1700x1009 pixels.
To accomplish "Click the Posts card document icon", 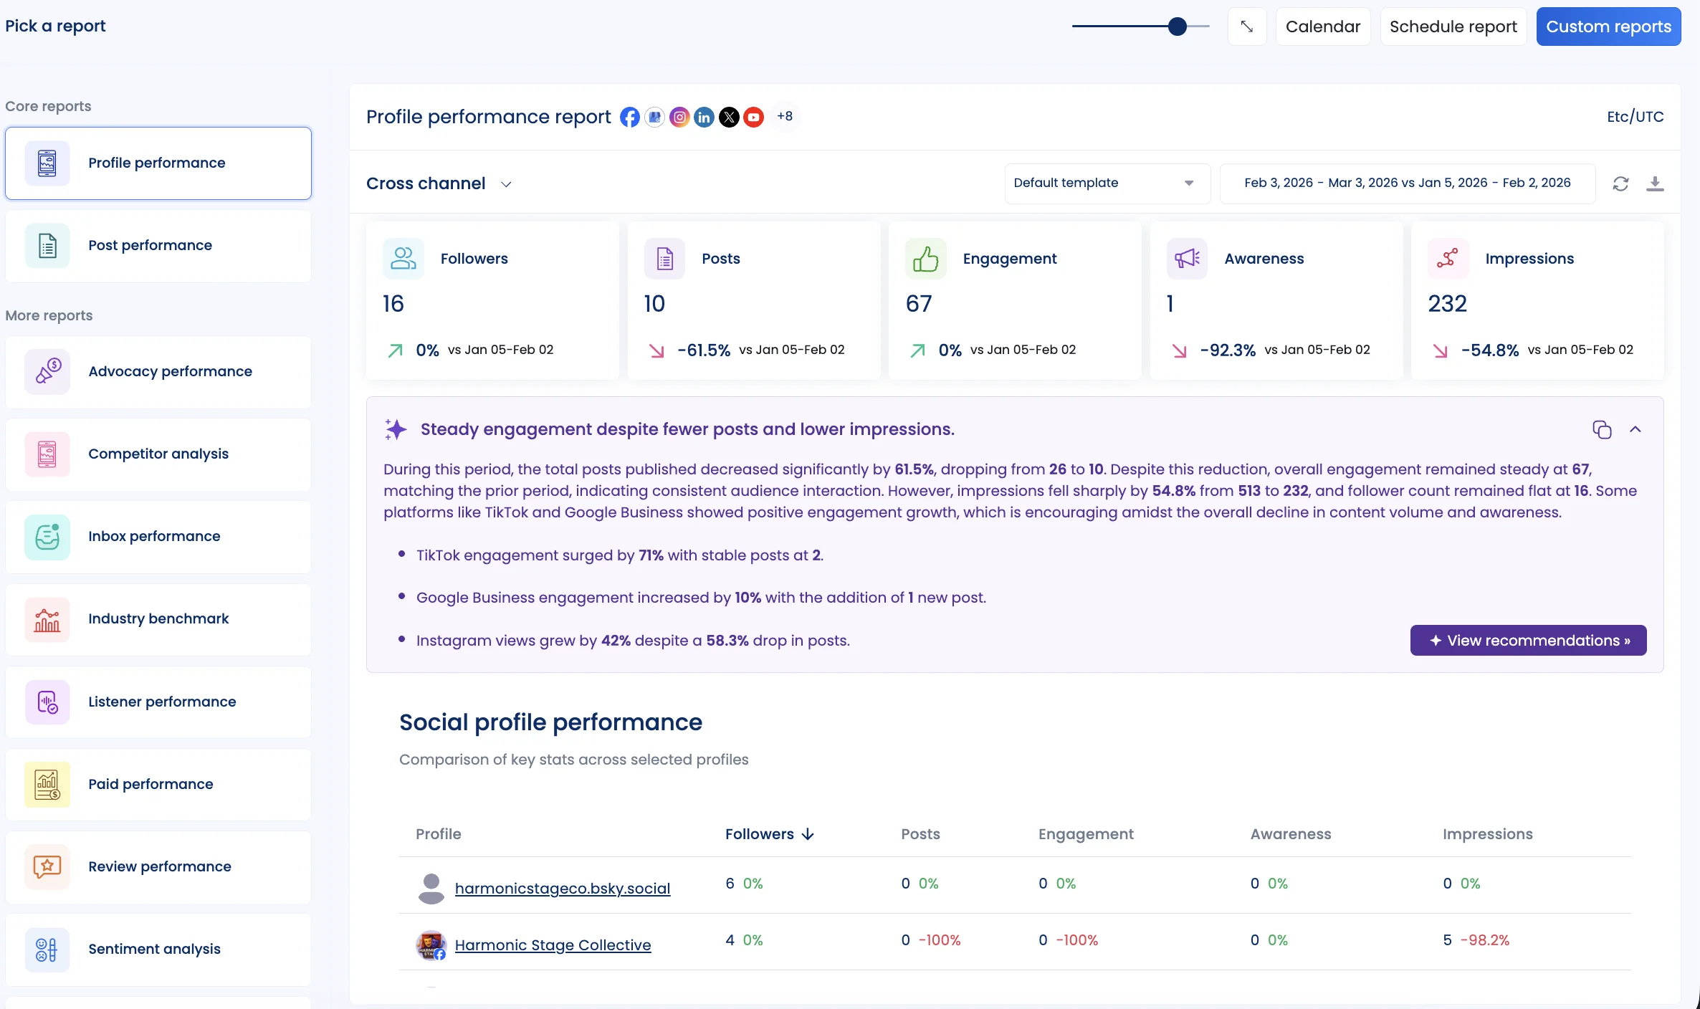I will click(665, 259).
